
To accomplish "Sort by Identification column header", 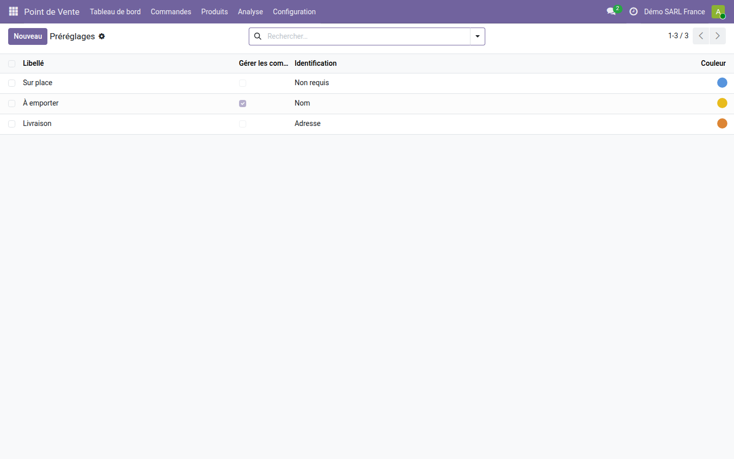I will (x=316, y=63).
